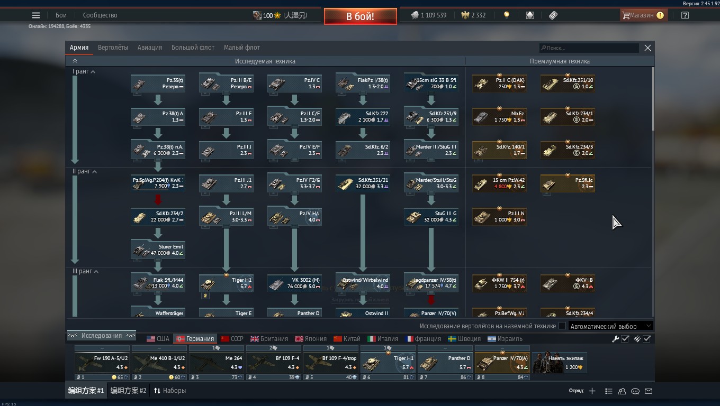Close the research tree window

(x=647, y=48)
